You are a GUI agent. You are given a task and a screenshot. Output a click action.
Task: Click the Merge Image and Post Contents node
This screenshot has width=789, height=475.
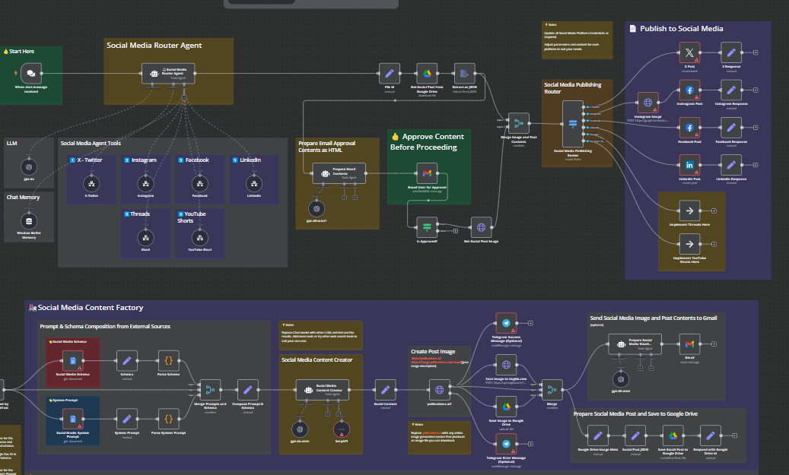point(518,125)
